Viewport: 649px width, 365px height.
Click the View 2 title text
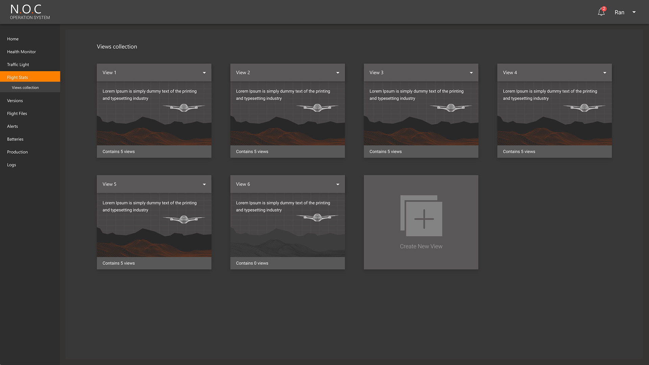coord(243,73)
